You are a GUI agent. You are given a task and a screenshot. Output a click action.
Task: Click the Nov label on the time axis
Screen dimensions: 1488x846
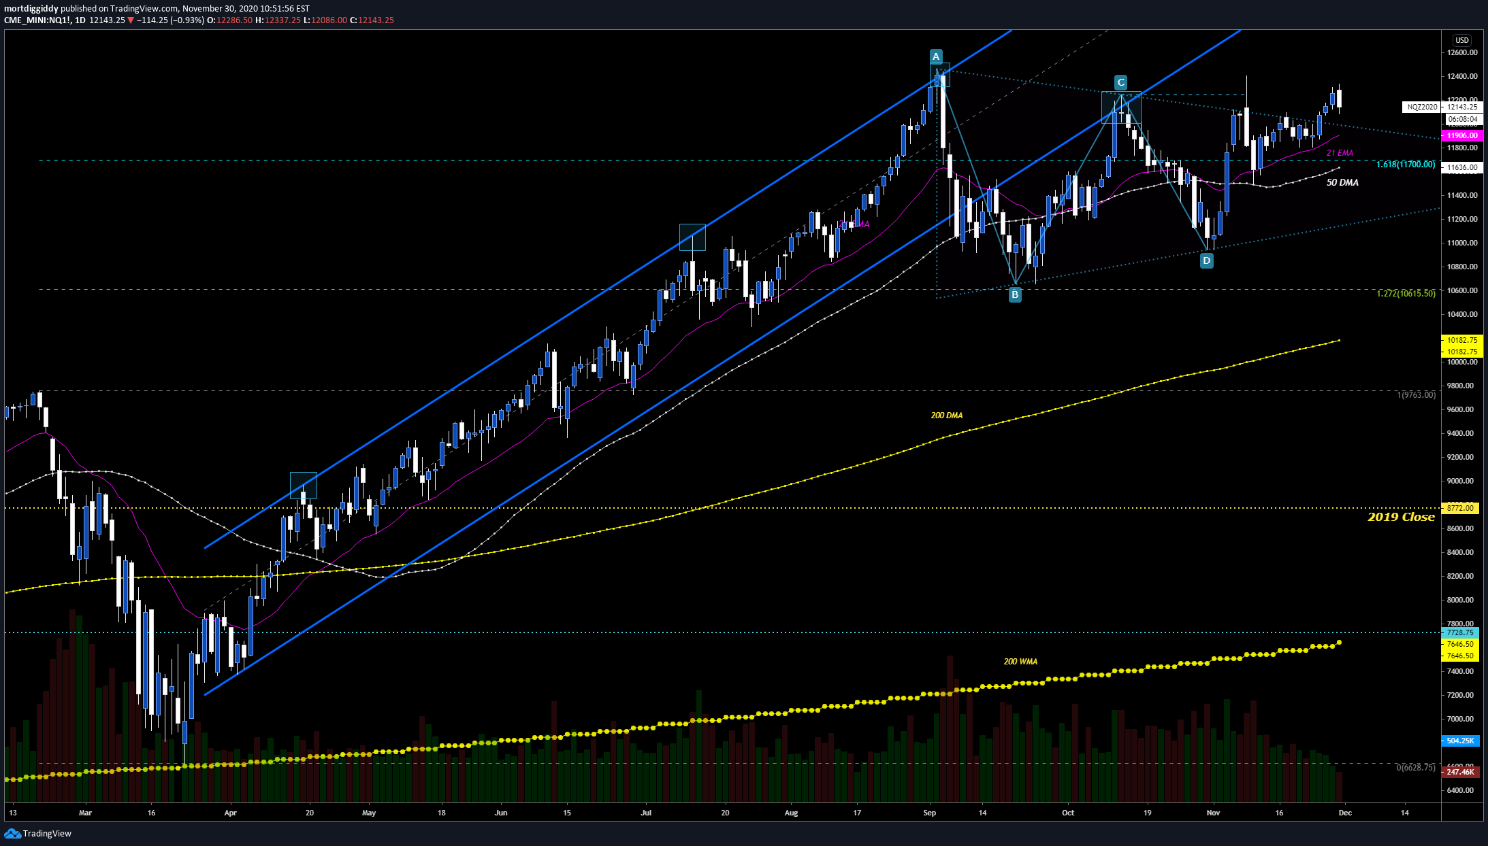point(1213,813)
